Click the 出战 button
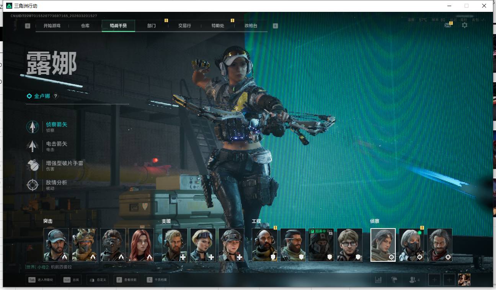Viewport: 496px width, 290px height. (x=72, y=280)
